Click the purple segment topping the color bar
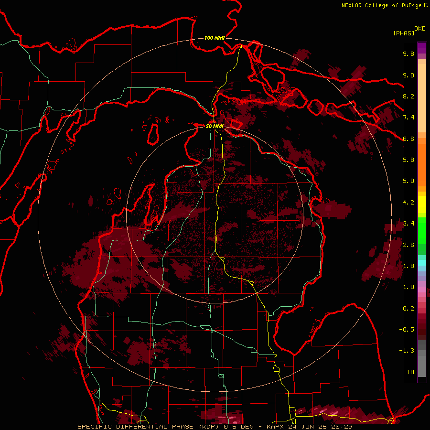The height and width of the screenshot is (430, 430). [x=422, y=48]
